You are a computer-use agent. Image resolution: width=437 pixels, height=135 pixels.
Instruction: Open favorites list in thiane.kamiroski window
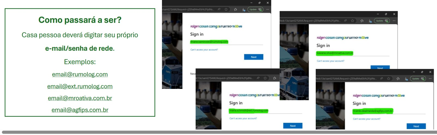pyautogui.click(x=236, y=9)
